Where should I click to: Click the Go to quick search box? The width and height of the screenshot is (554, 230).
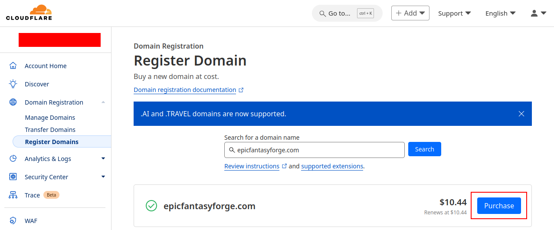(x=347, y=13)
